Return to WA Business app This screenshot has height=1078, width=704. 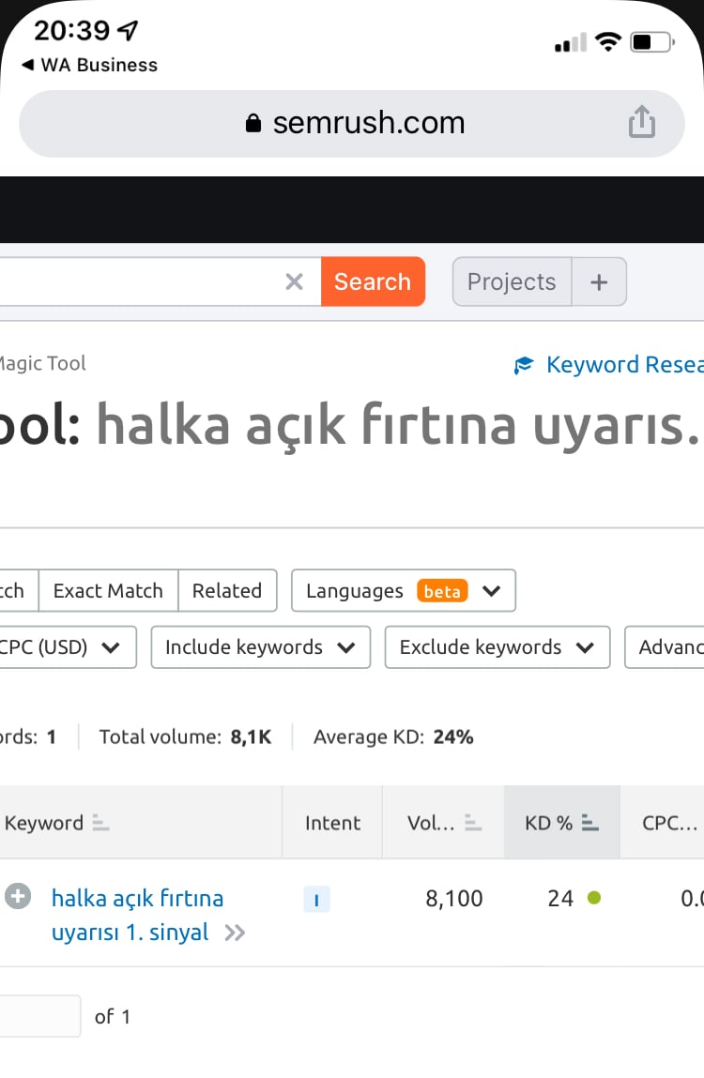[89, 65]
